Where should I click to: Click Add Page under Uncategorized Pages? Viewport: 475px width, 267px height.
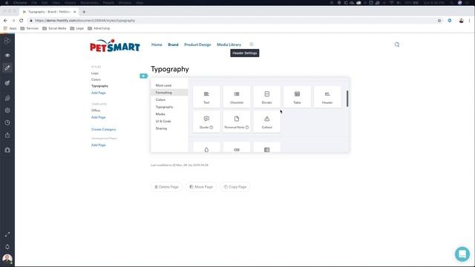(99, 145)
